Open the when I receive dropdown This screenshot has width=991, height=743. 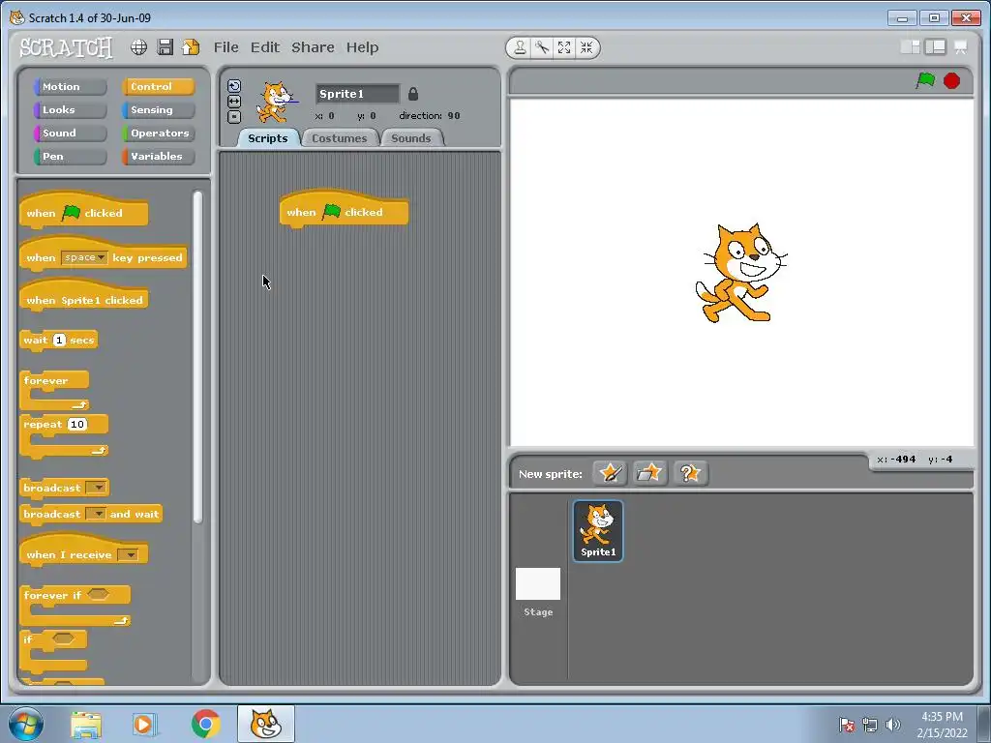128,555
